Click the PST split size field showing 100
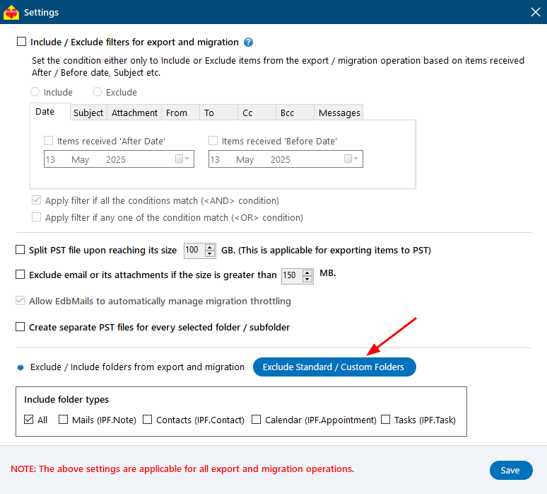 (x=194, y=251)
